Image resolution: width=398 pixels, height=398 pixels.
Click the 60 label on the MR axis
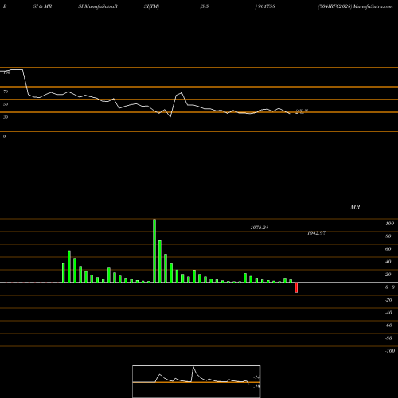388,249
